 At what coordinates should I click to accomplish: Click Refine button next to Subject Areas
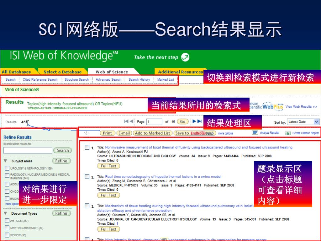(x=61, y=161)
